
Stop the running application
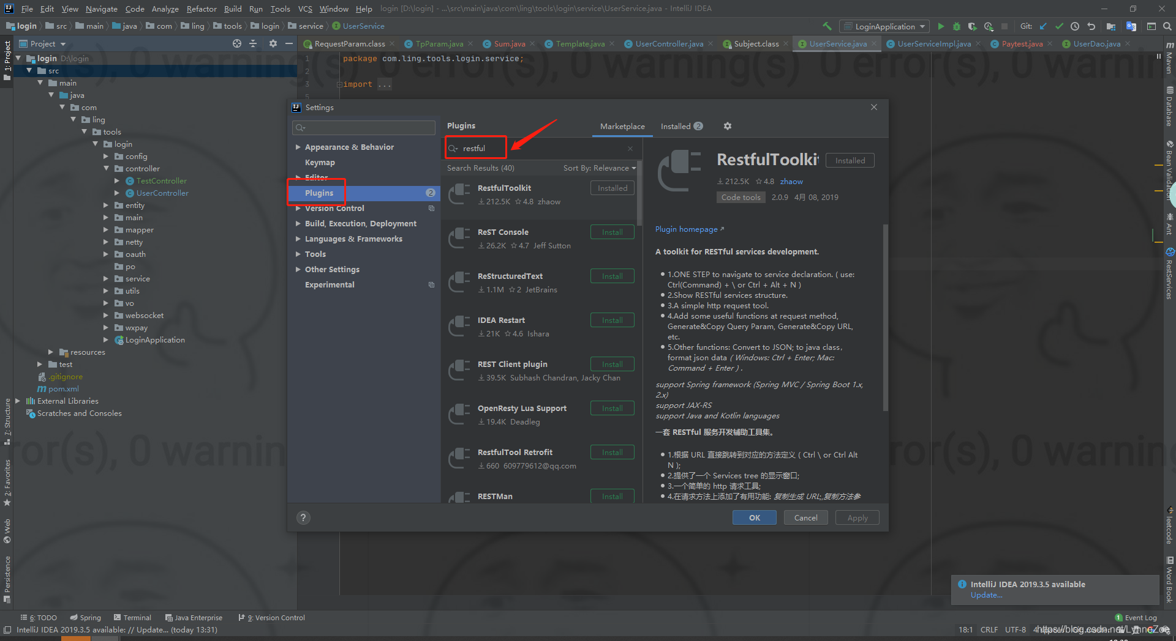1004,26
